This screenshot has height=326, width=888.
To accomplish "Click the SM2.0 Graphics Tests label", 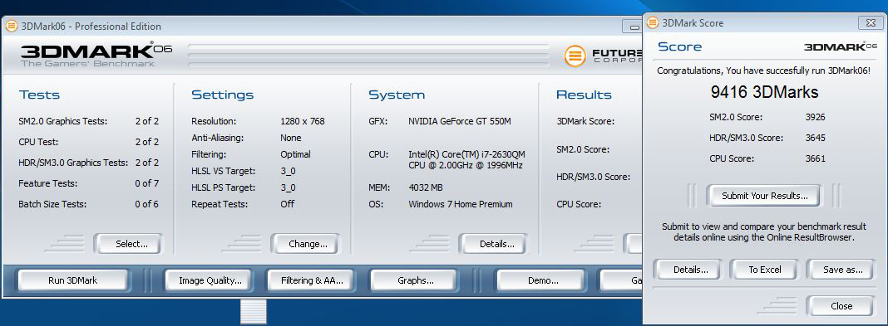I will pos(63,121).
